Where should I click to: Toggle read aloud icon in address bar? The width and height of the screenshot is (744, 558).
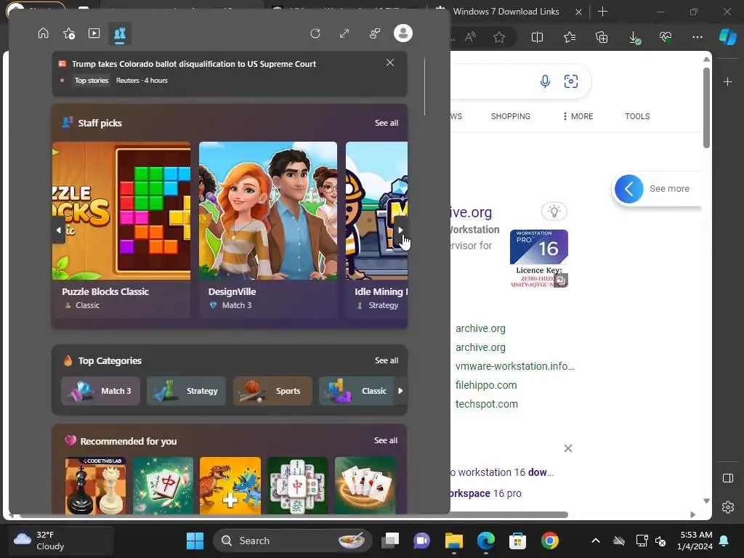click(x=470, y=37)
